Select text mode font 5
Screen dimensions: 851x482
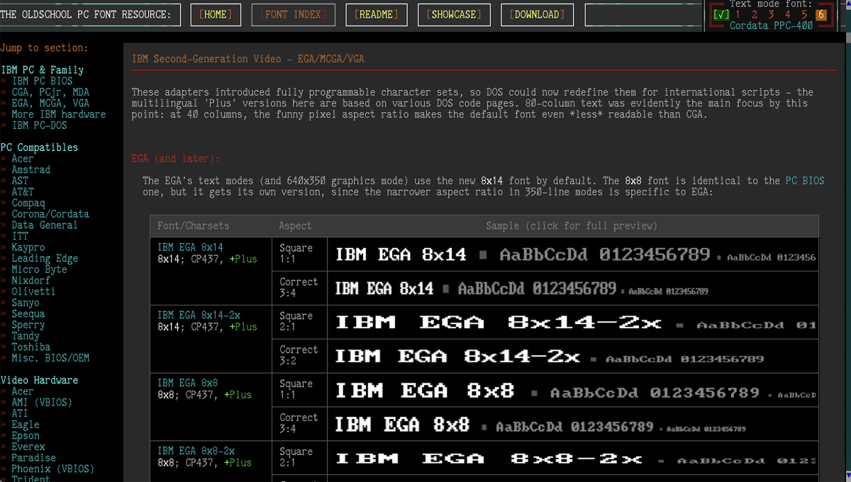(x=805, y=14)
